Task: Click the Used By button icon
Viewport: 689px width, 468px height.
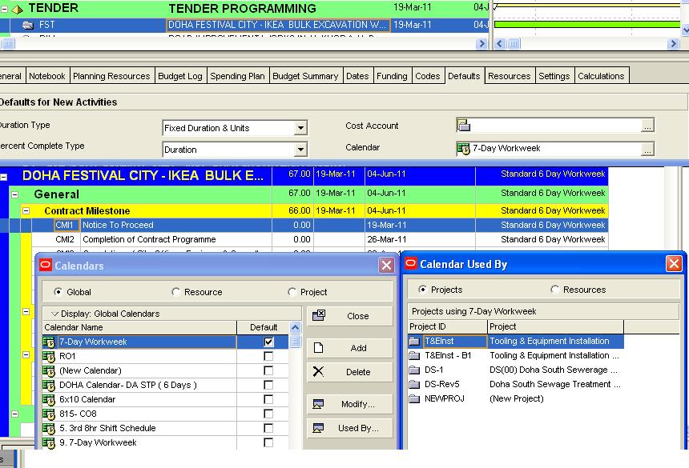Action: (x=318, y=428)
